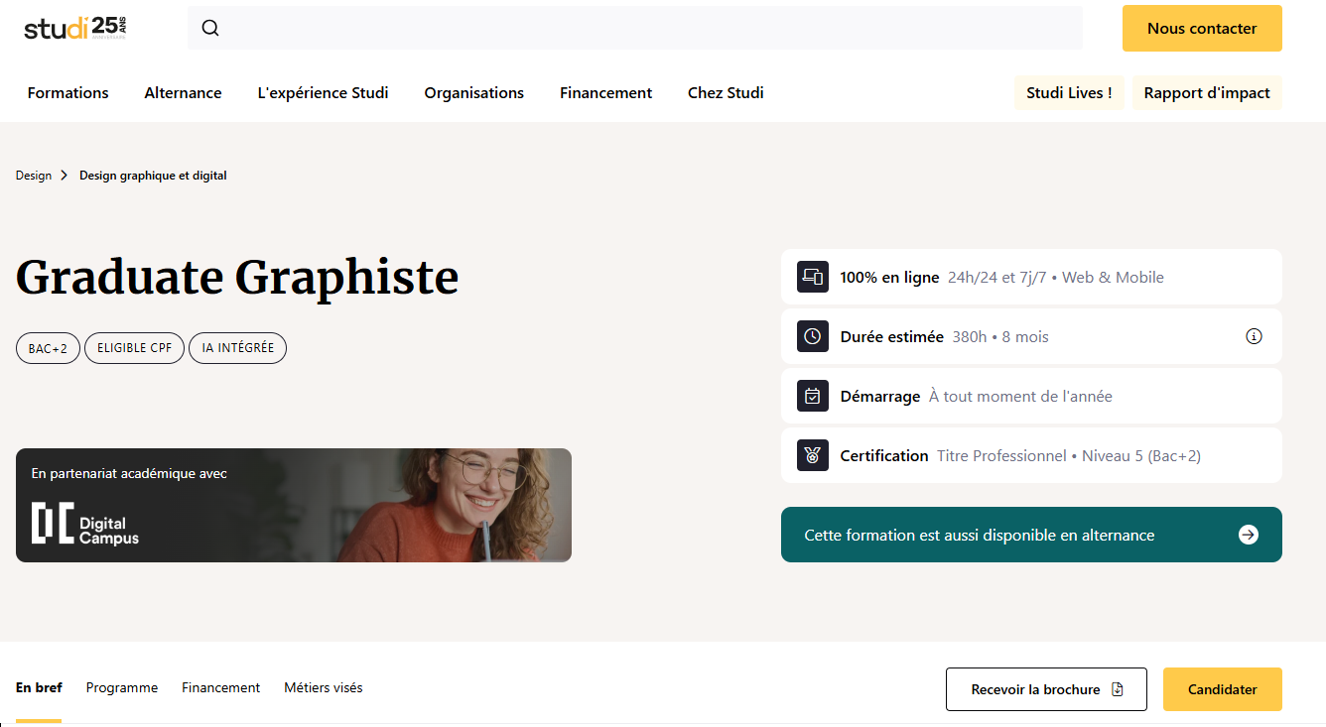Click the 100% en ligne device icon
Viewport: 1326px width, 727px height.
click(x=813, y=277)
